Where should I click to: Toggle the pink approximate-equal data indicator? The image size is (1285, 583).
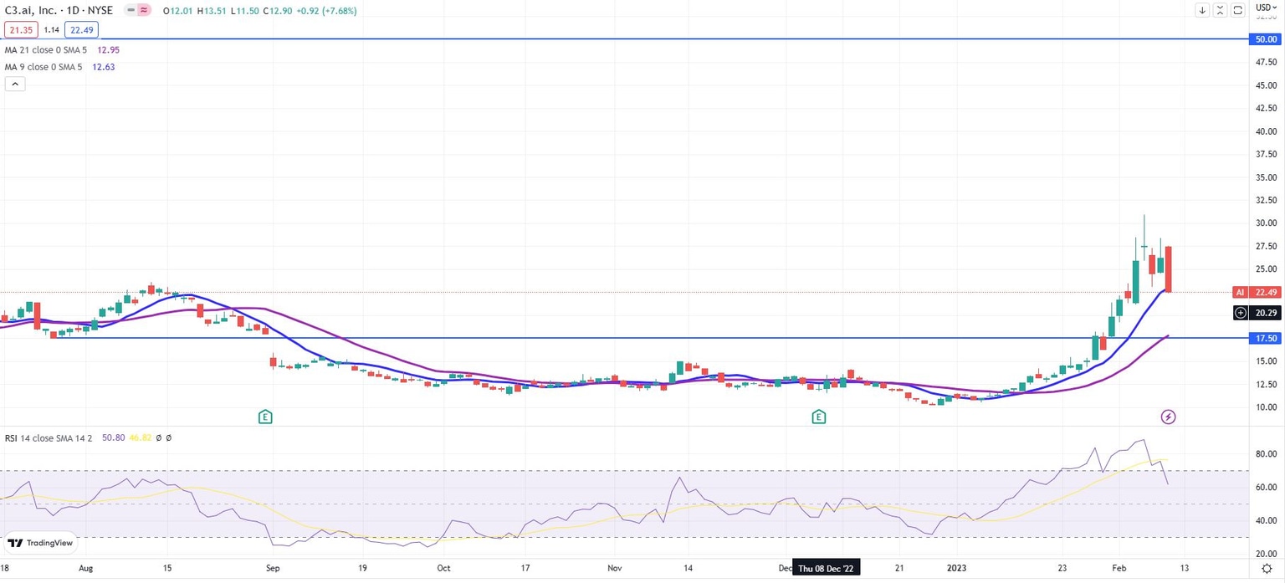(x=145, y=10)
